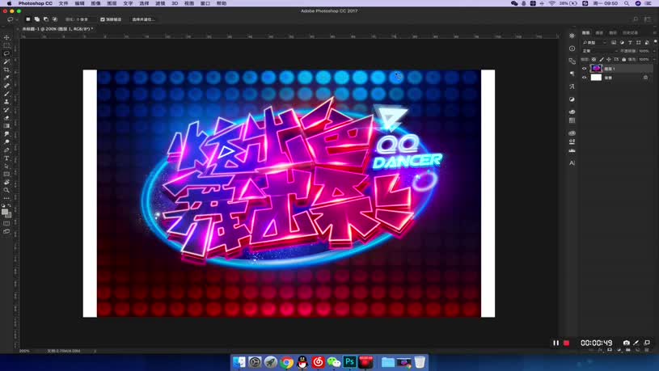Select Layer 1 thumbnail

[x=596, y=69]
